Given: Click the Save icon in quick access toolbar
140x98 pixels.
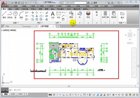Looking at the screenshot, I should [16, 3].
